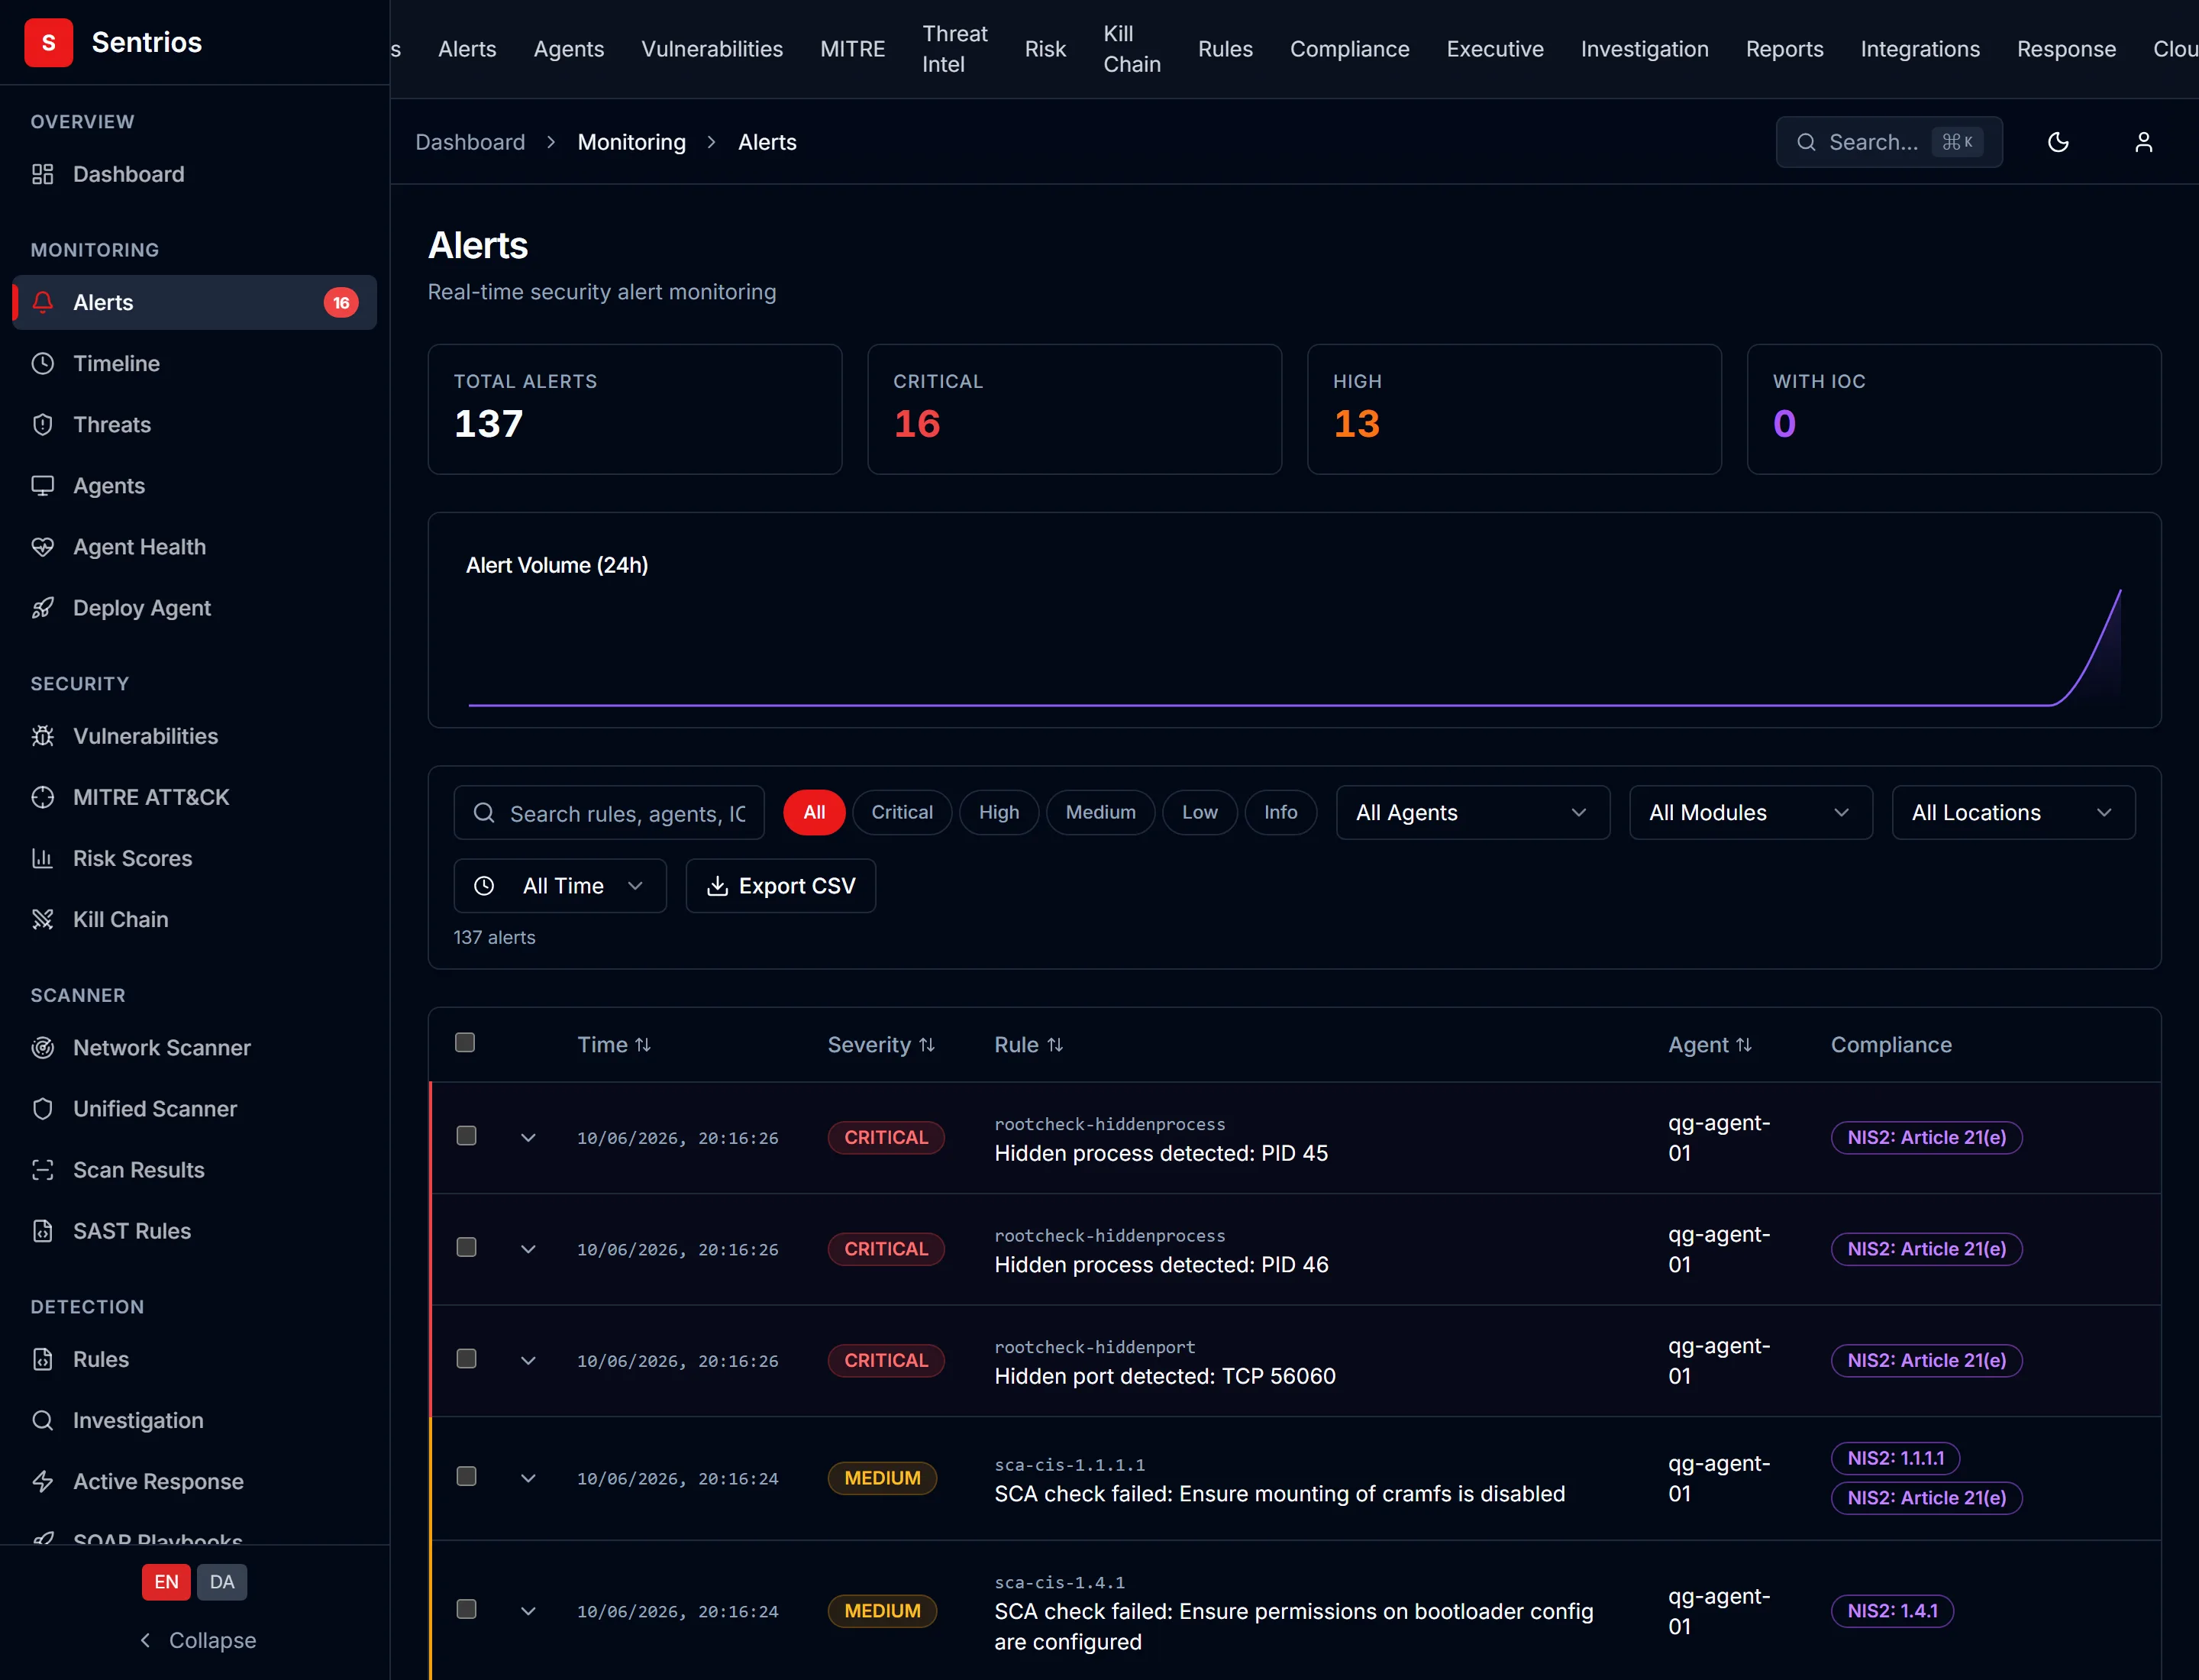
Task: Open the Executive top tab
Action: 1494,49
